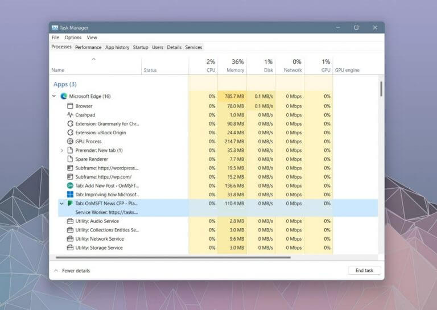Screen dimensions: 437x310
Task: Select the Spare Renderer row text
Action: 92,159
